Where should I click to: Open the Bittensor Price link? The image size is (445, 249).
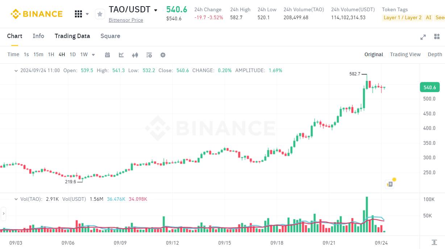(x=126, y=20)
